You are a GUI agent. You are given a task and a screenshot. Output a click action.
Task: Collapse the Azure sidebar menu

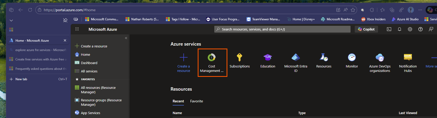coord(126,38)
